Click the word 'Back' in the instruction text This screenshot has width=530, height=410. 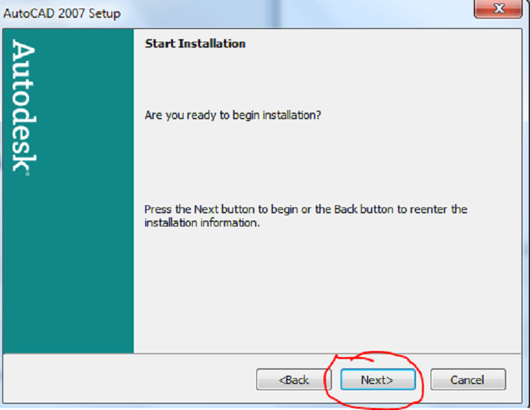tap(345, 209)
